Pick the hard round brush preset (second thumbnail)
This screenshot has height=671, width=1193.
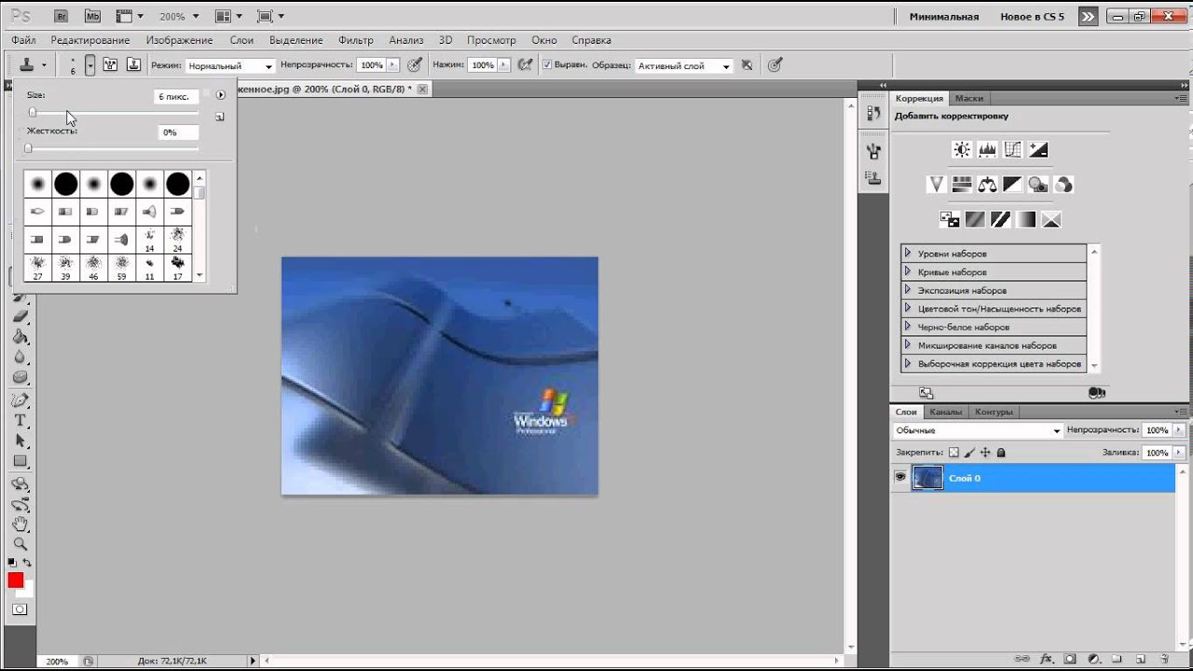click(65, 184)
